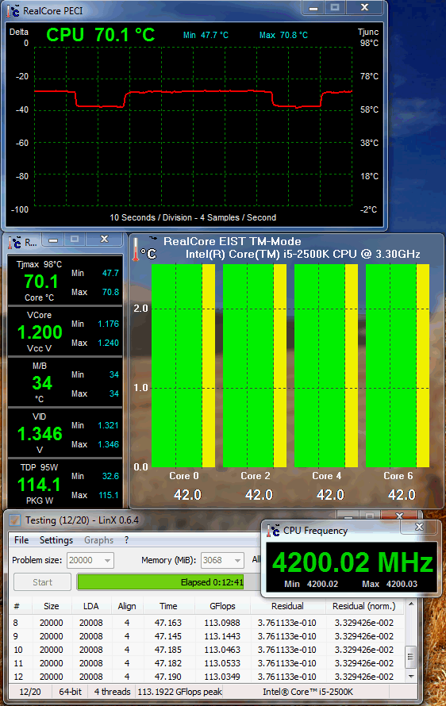
Task: Minimize the RealCore PECI window
Action: pyautogui.click(x=313, y=8)
